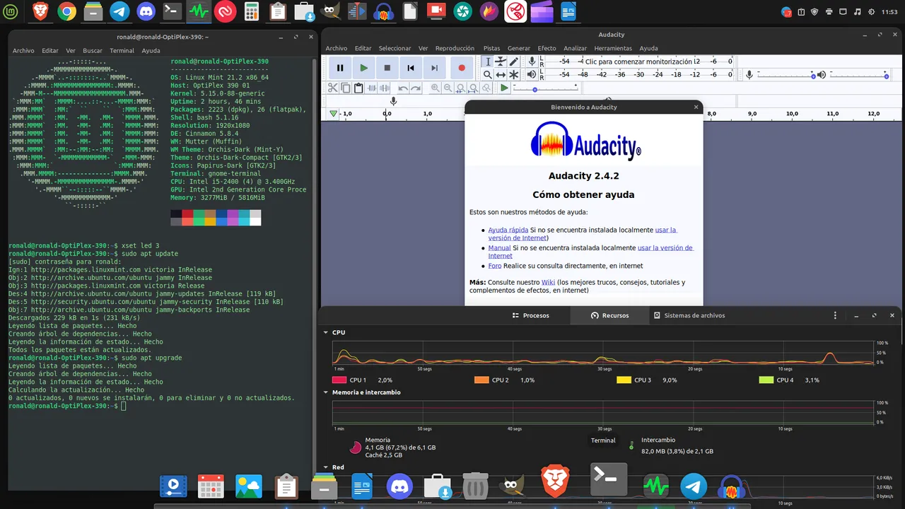Skip to start in Audacity transport
Screen dimensions: 905x509
411,68
